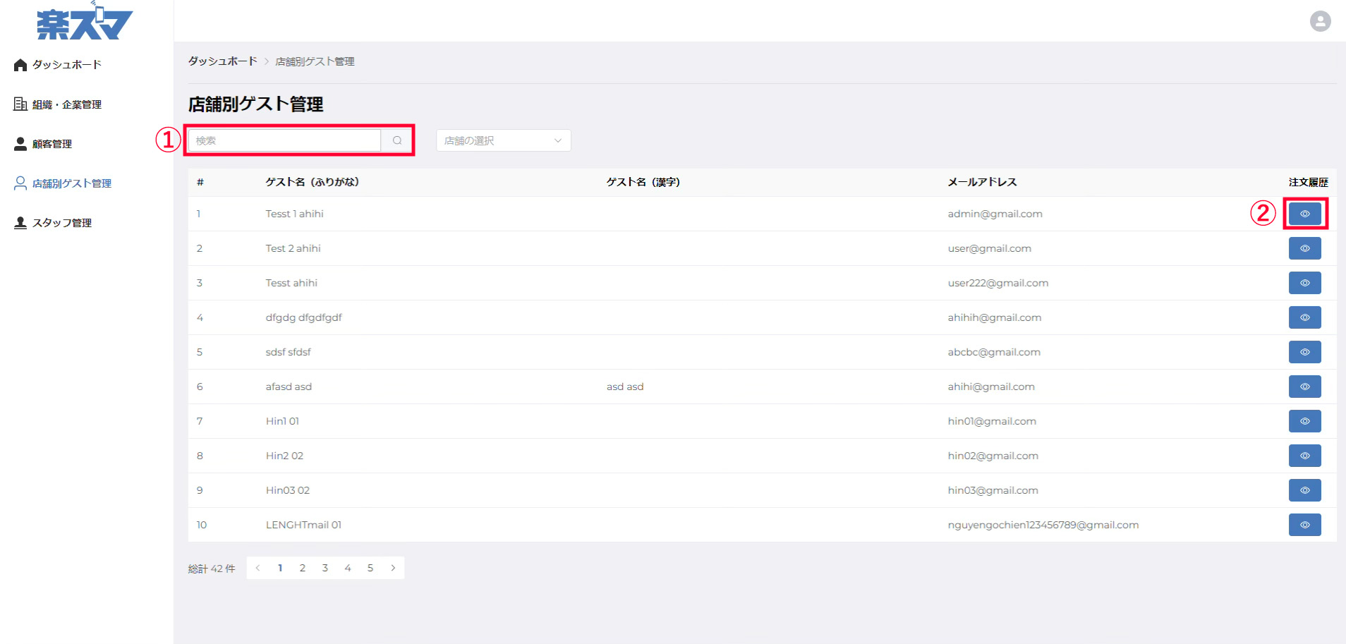Viewport: 1346px width, 644px height.
Task: View order history for user@gmail.com
Action: point(1304,248)
